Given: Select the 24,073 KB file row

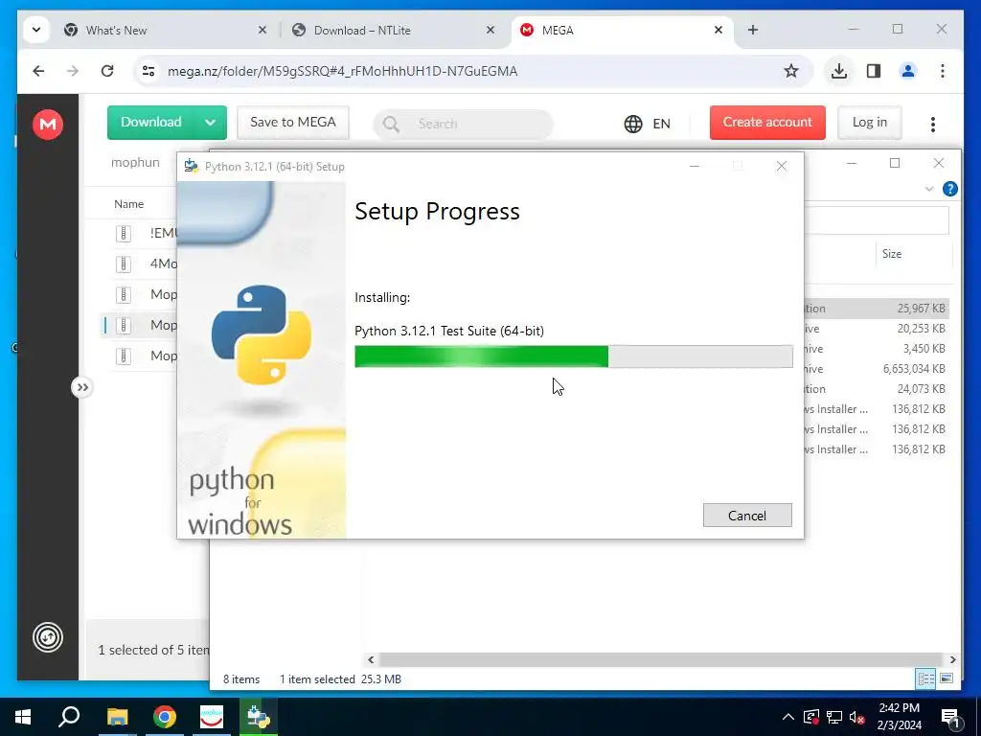Looking at the screenshot, I should [876, 389].
